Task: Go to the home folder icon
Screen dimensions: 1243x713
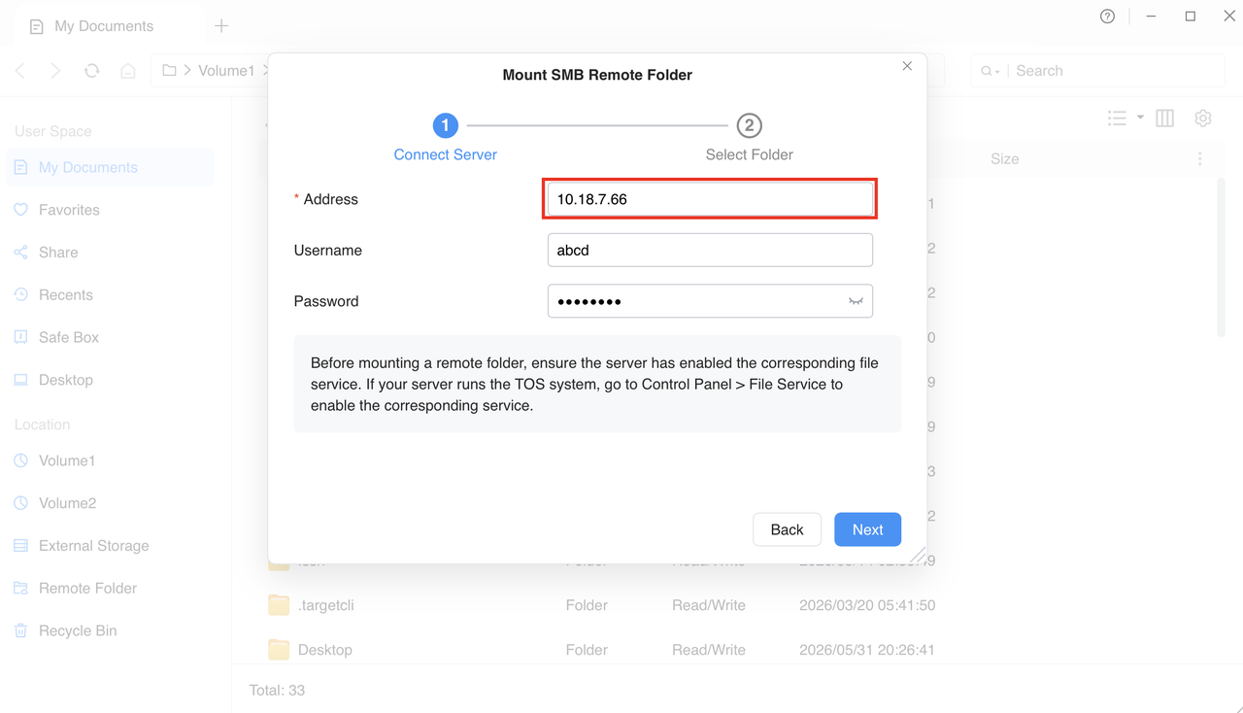Action: pyautogui.click(x=127, y=71)
